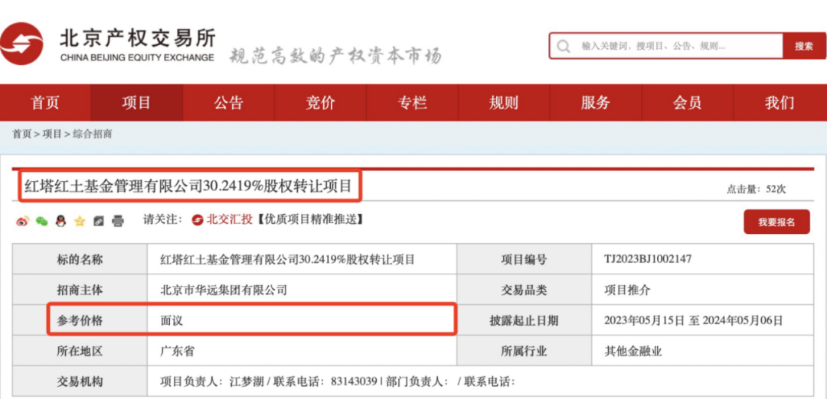Viewport: 827px width, 399px height.
Task: Click the 面议 reference price value
Action: pyautogui.click(x=172, y=320)
